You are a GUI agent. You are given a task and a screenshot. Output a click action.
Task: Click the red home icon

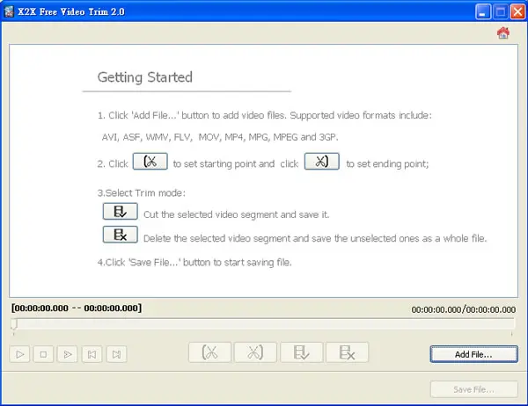point(503,33)
